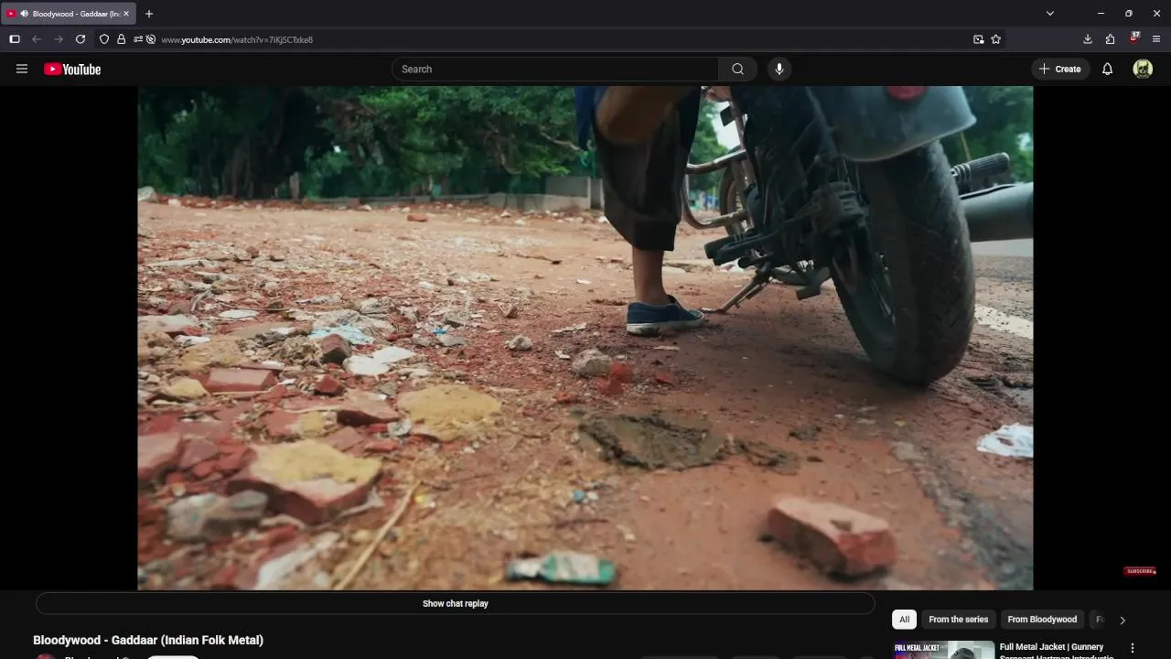The width and height of the screenshot is (1171, 659).
Task: Open YouTube notifications bell
Action: 1107,69
